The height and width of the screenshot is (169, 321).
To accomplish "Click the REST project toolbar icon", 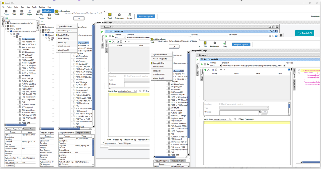I will tap(22, 12).
